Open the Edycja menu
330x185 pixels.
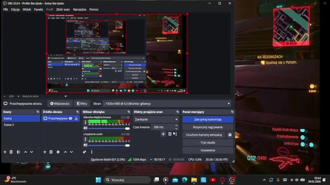[x=15, y=10]
